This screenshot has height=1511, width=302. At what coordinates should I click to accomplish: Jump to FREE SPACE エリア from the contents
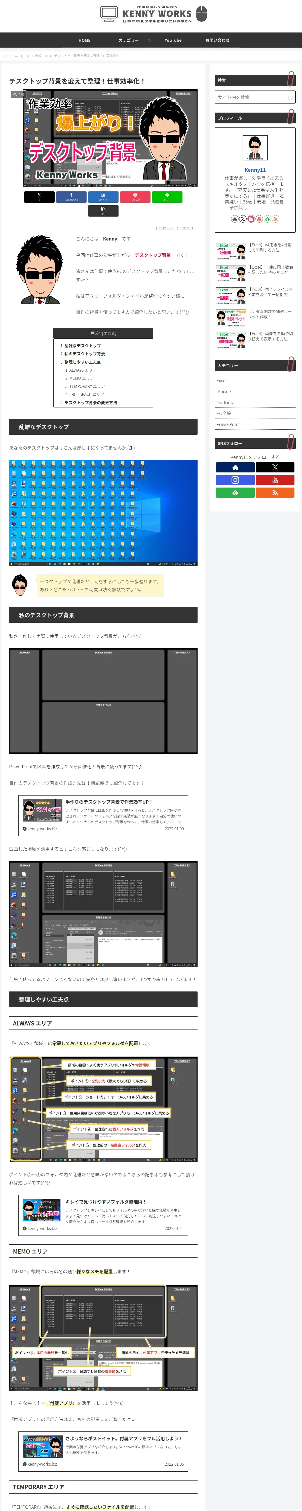86,395
